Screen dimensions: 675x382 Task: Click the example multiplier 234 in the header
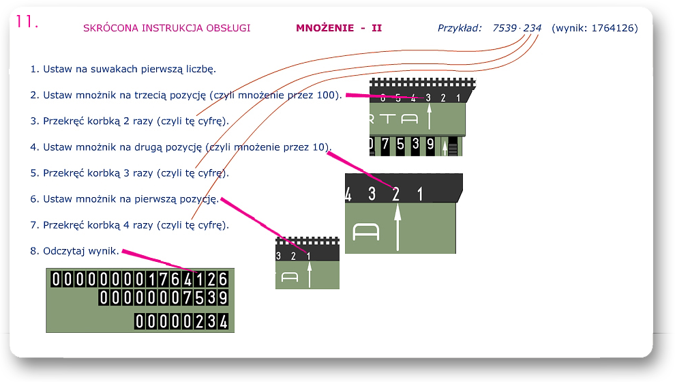[x=532, y=28]
